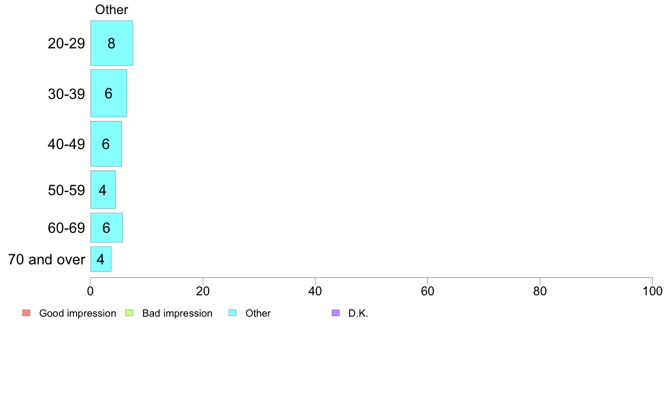Click the 40-49 age group label
This screenshot has width=668, height=414.
[x=66, y=144]
